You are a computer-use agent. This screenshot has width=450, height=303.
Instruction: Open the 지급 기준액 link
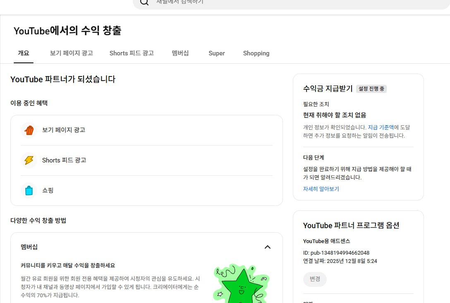tap(381, 127)
